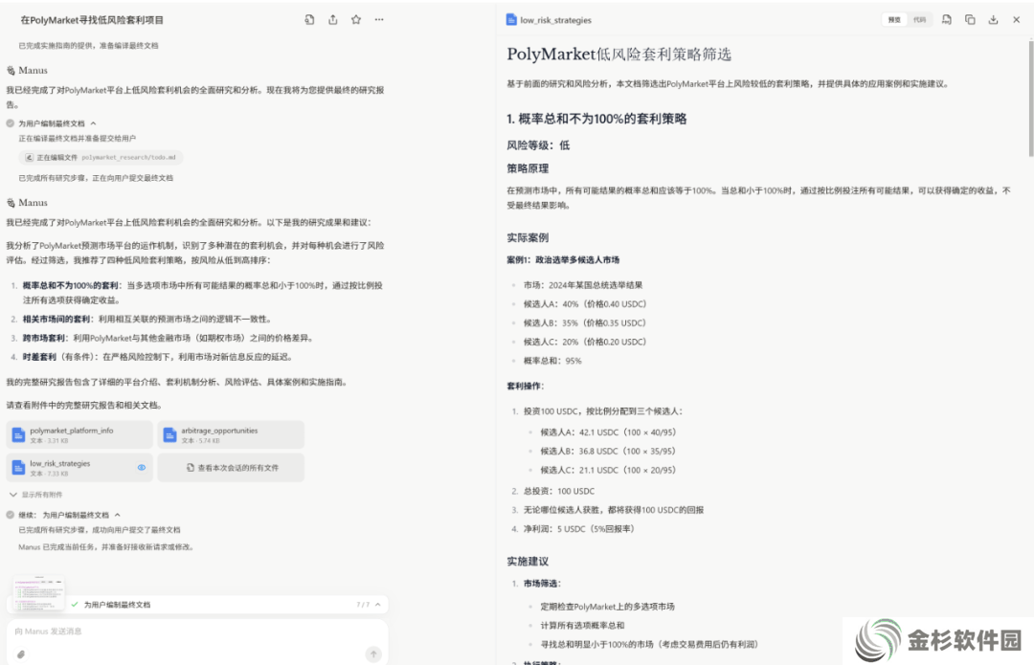The width and height of the screenshot is (1034, 665).
Task: Toggle the 7 / 7 task progress chevron
Action: pos(378,605)
